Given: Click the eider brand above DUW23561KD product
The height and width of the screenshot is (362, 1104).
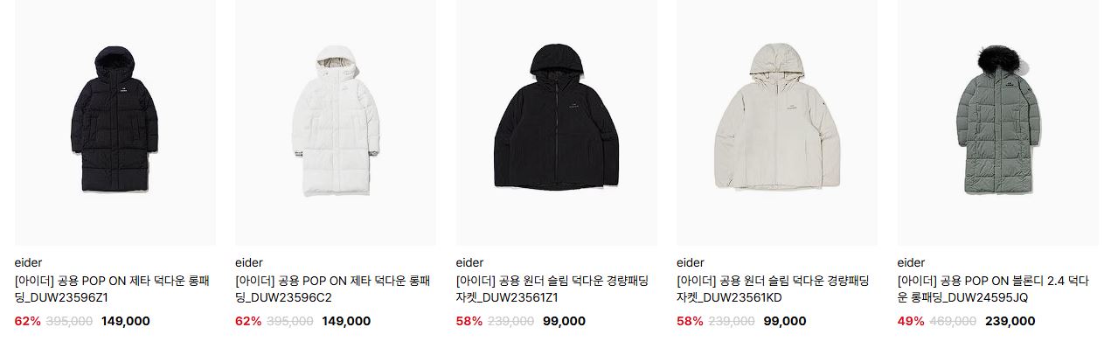Looking at the screenshot, I should click(691, 262).
